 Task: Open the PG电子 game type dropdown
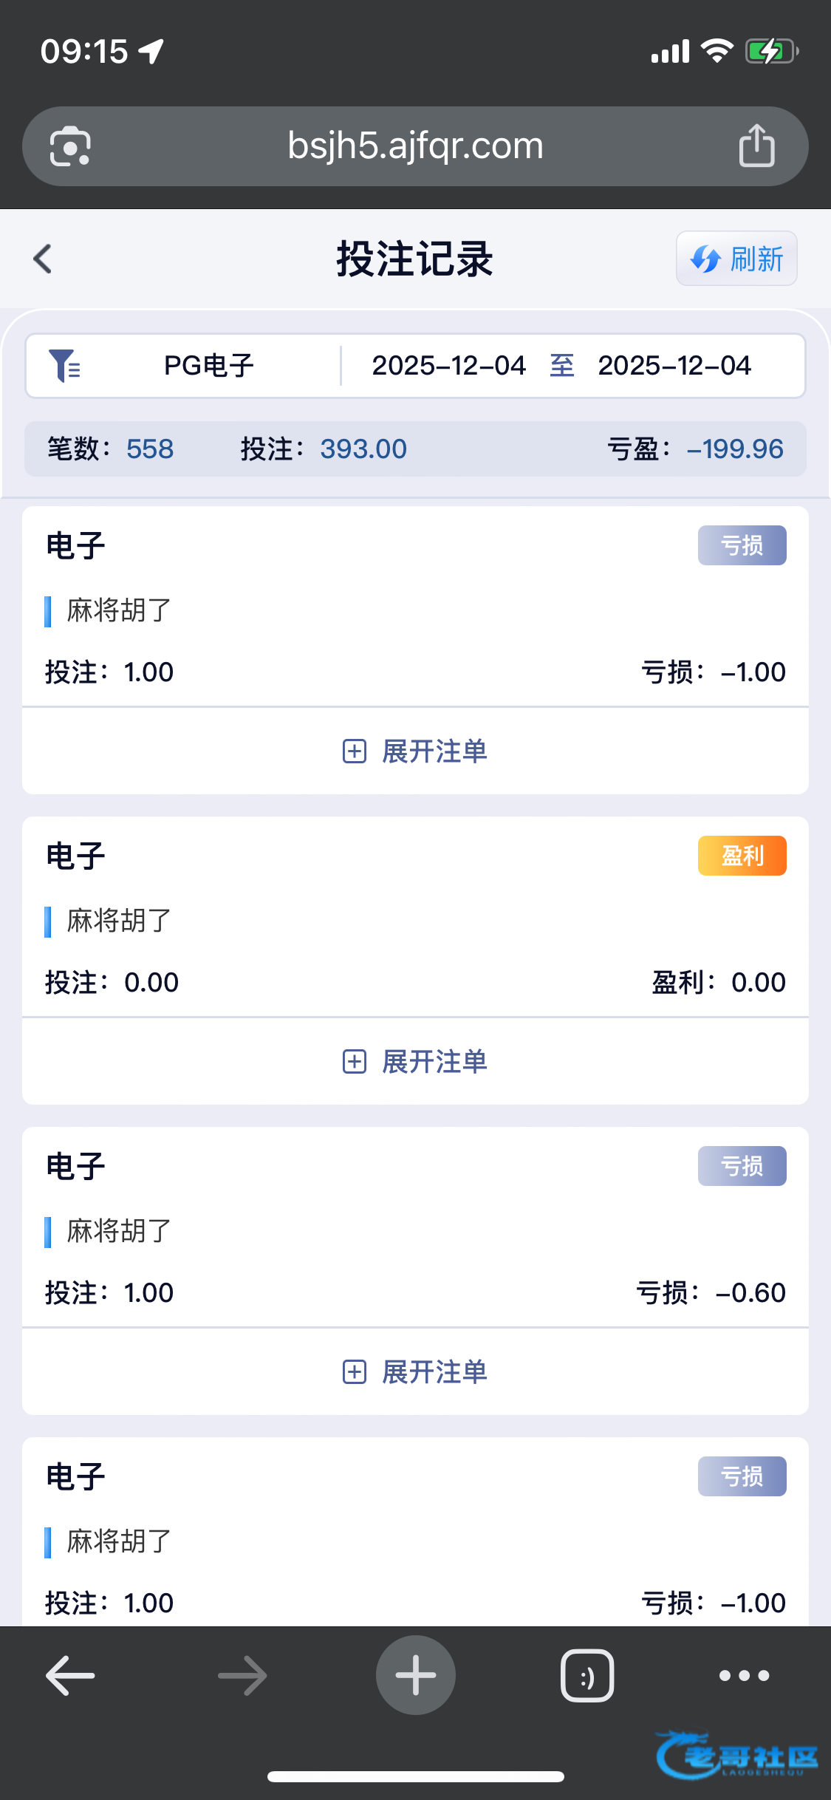[209, 366]
